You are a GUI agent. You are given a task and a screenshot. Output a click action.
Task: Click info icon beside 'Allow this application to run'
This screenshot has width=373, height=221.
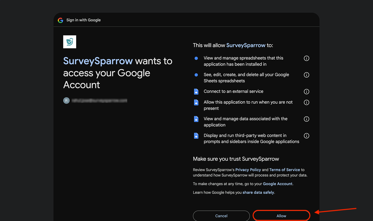coord(306,102)
